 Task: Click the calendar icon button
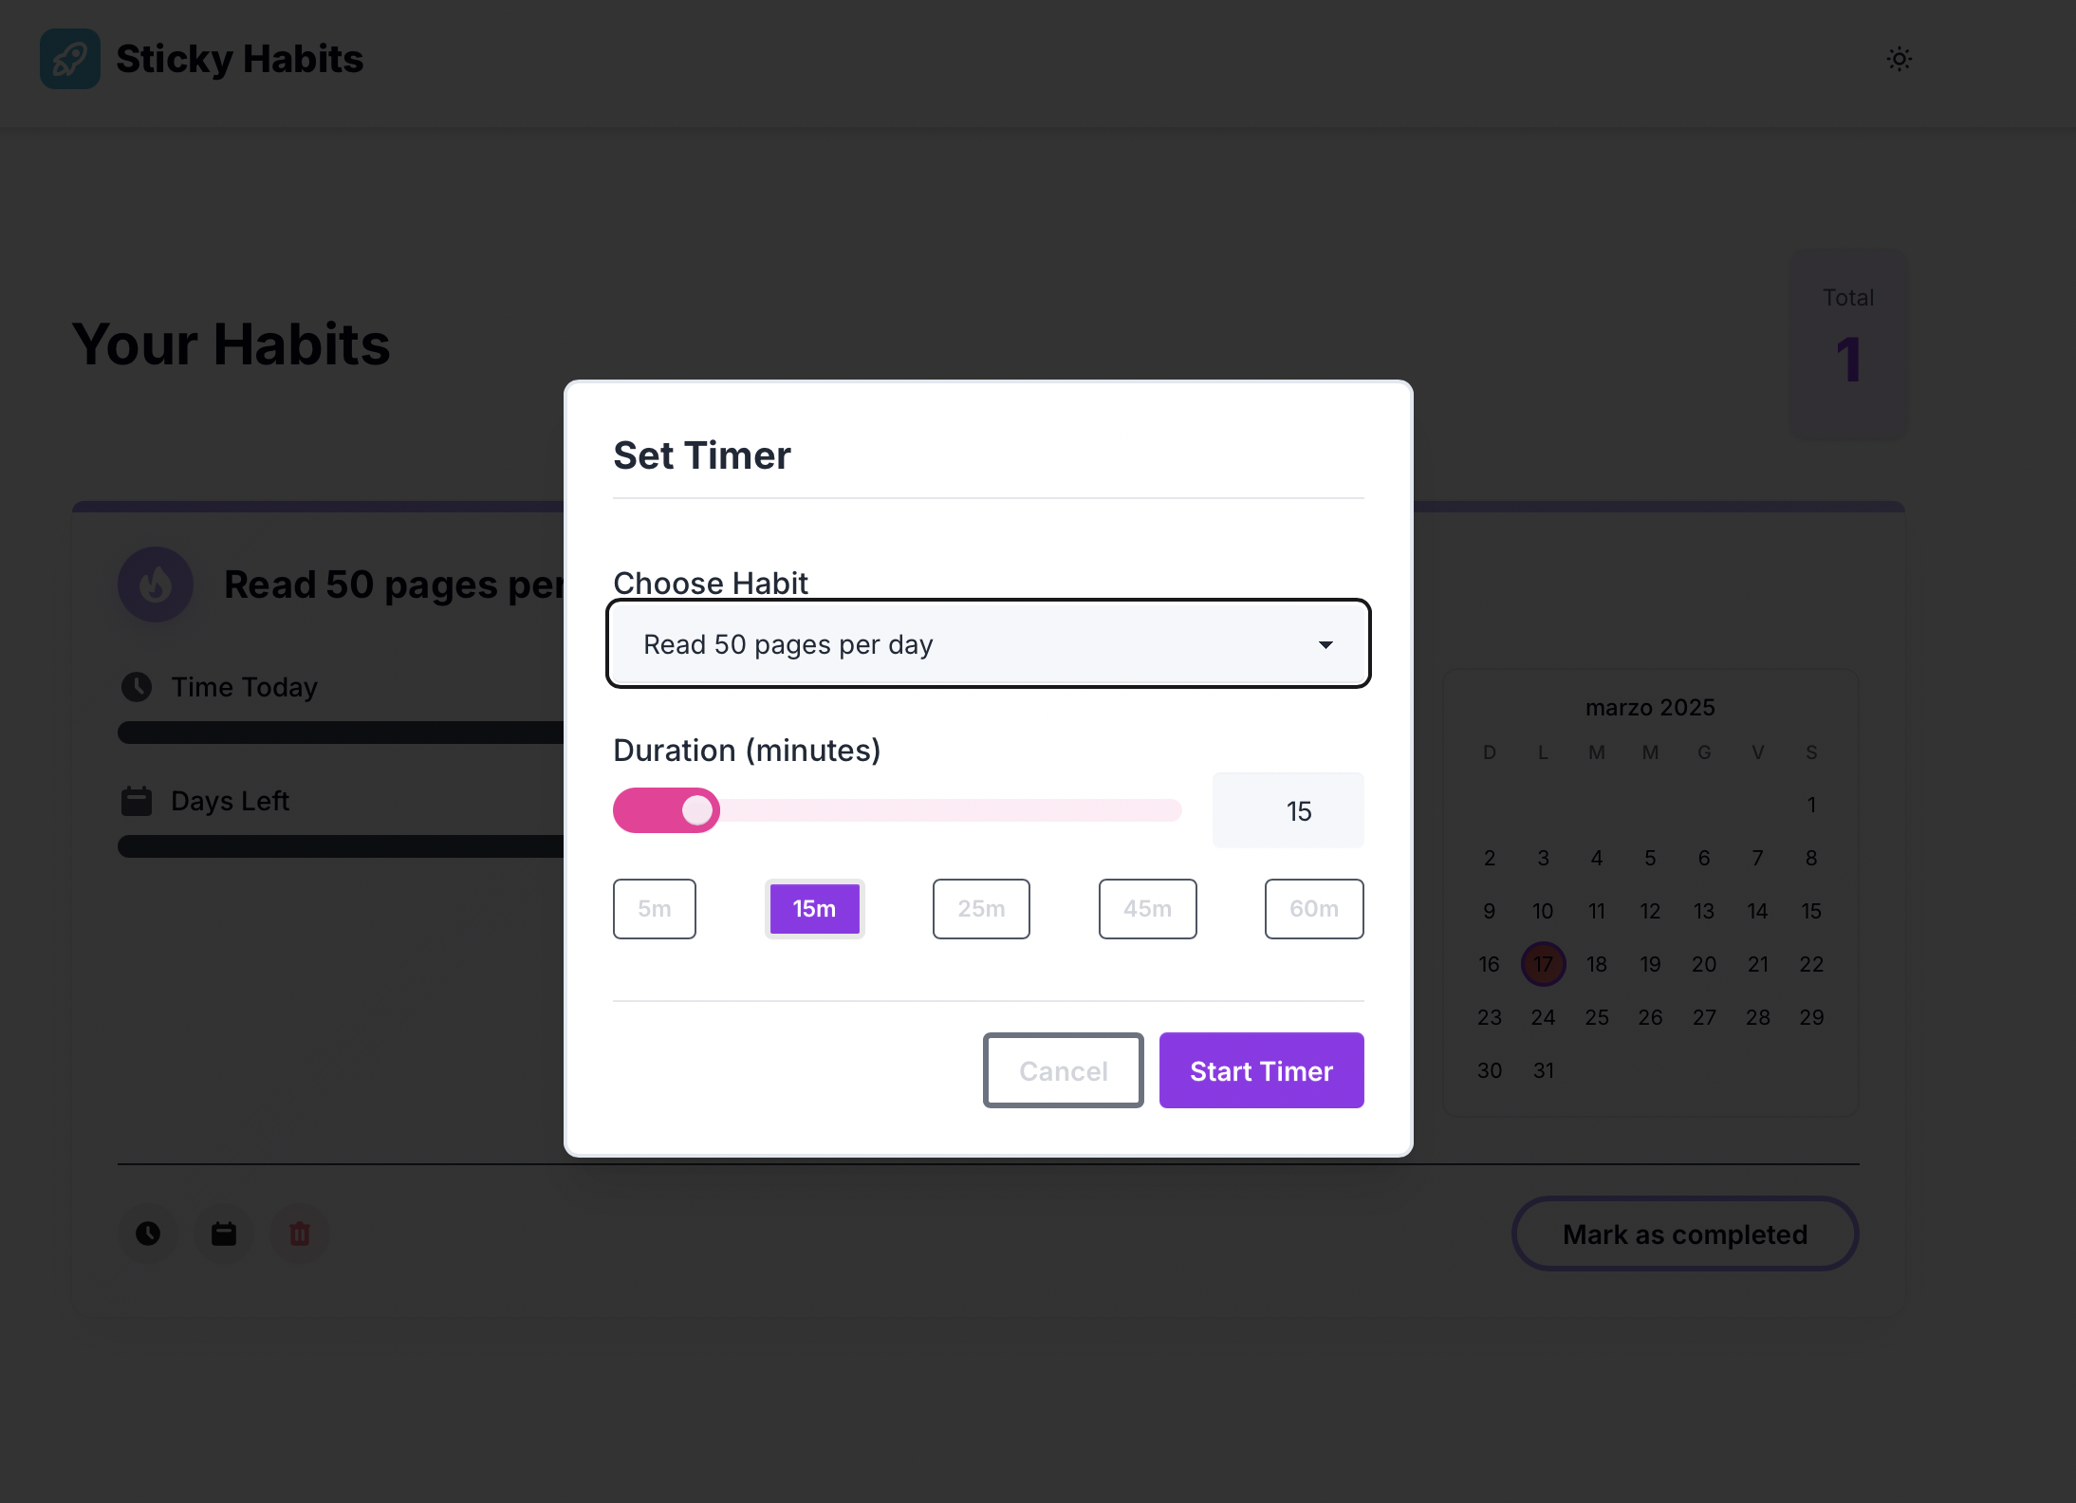pos(224,1234)
